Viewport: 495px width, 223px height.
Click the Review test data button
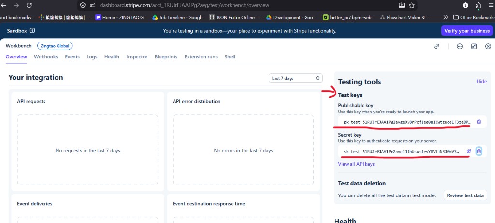tap(466, 195)
